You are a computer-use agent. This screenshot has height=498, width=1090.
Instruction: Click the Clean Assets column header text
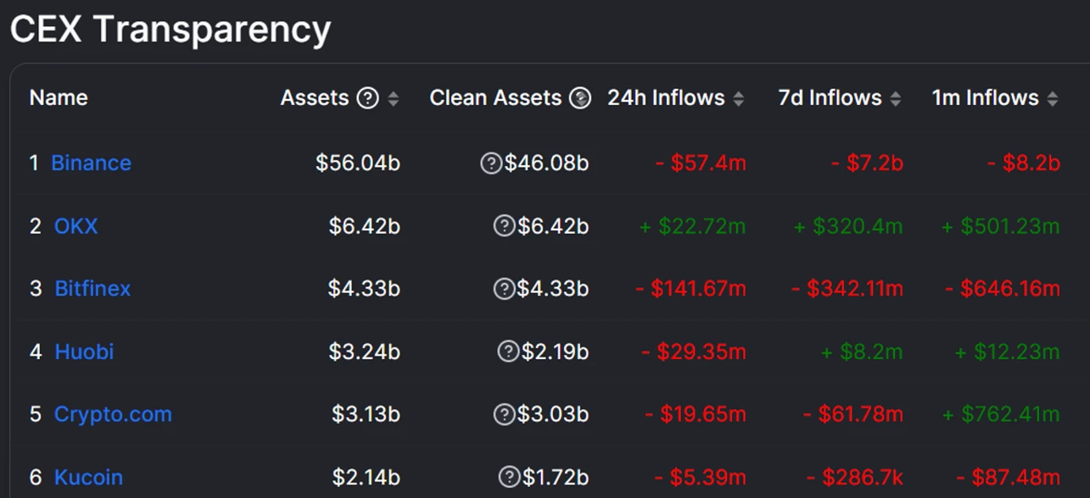tap(495, 98)
